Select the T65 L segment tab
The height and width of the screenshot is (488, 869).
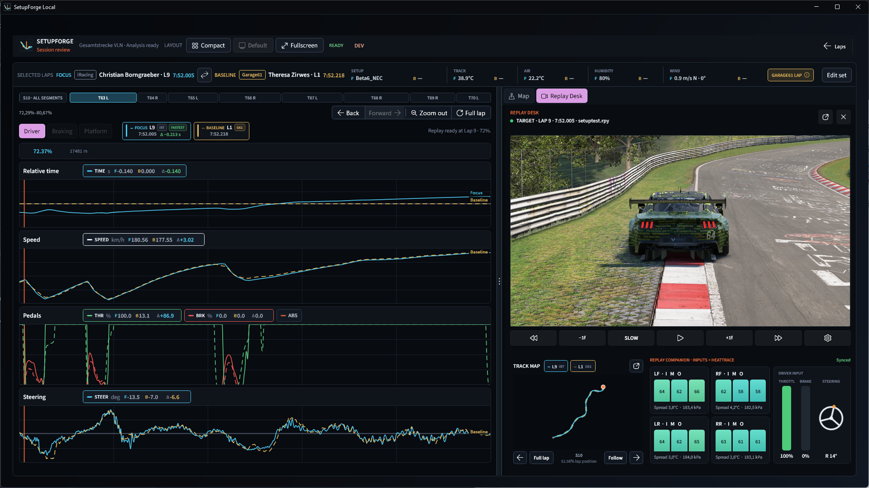[x=193, y=98]
